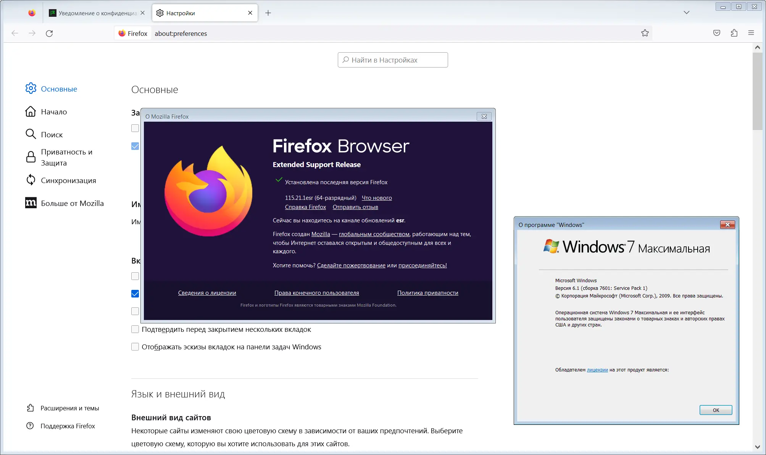766x455 pixels.
Task: Open Save to Pocket icon
Action: coord(717,33)
